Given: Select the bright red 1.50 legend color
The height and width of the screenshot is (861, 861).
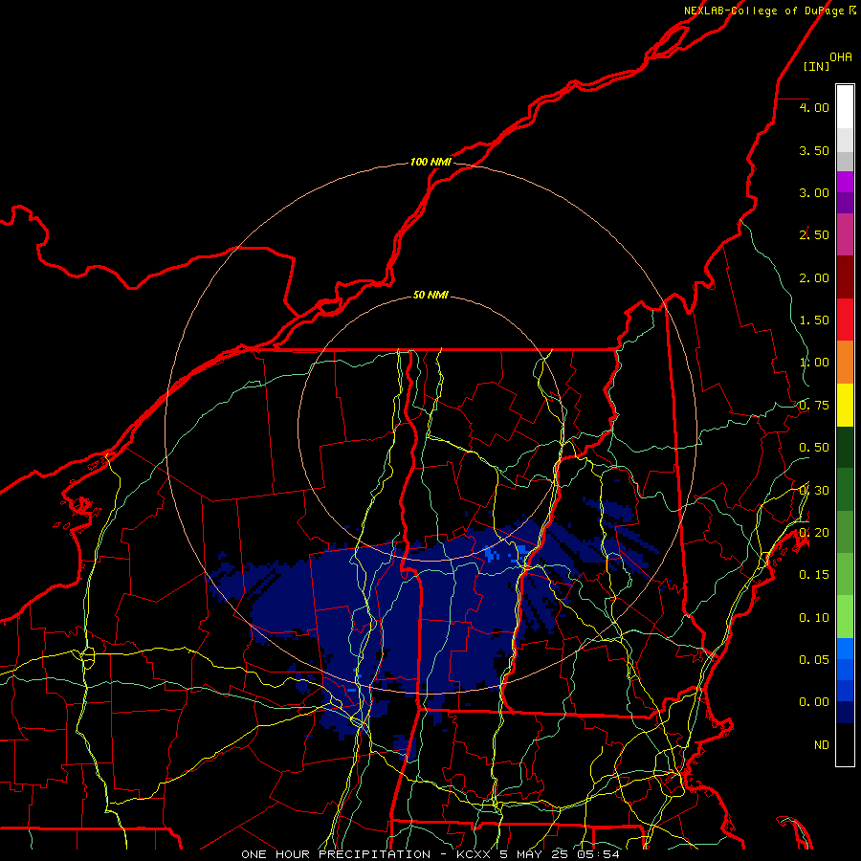Looking at the screenshot, I should [x=845, y=320].
